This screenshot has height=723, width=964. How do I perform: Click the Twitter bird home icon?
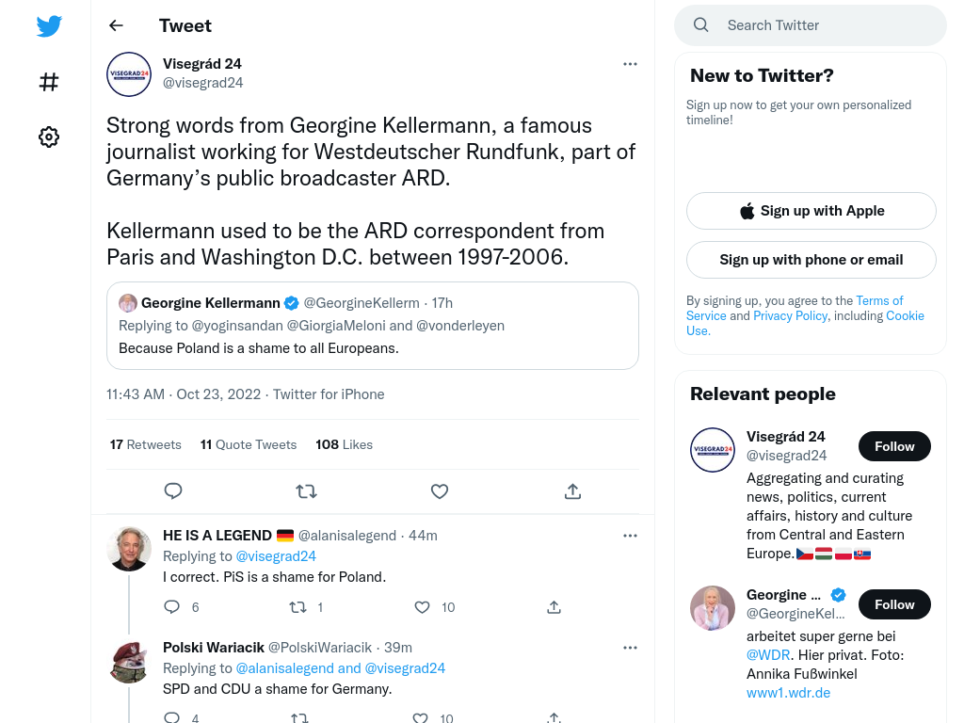49,26
